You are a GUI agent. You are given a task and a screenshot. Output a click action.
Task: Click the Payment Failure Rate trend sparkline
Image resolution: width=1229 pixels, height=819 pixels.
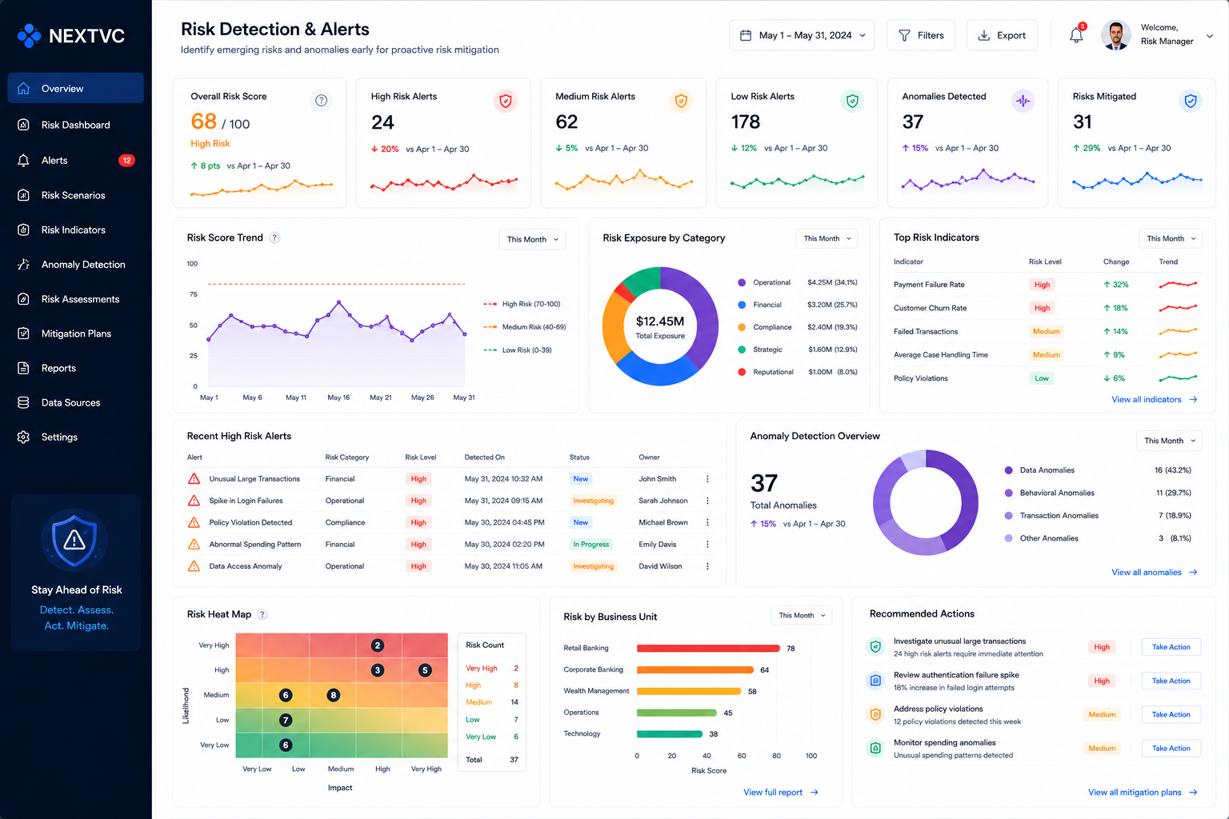pos(1178,284)
